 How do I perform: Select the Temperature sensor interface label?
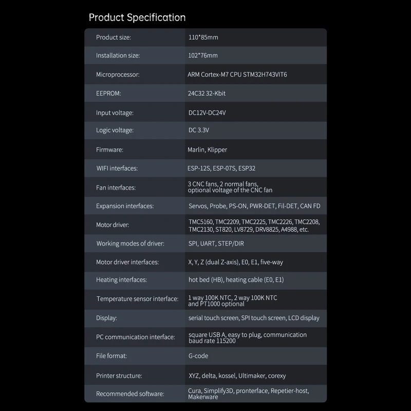coord(137,299)
